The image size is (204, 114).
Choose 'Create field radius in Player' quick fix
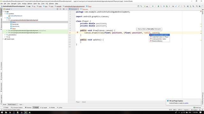[159, 37]
